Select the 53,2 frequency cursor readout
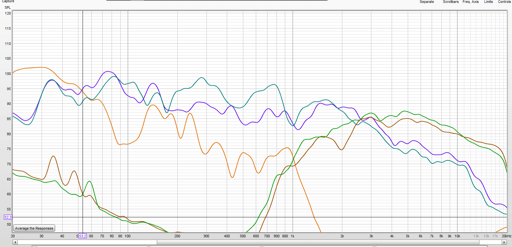 pos(83,236)
